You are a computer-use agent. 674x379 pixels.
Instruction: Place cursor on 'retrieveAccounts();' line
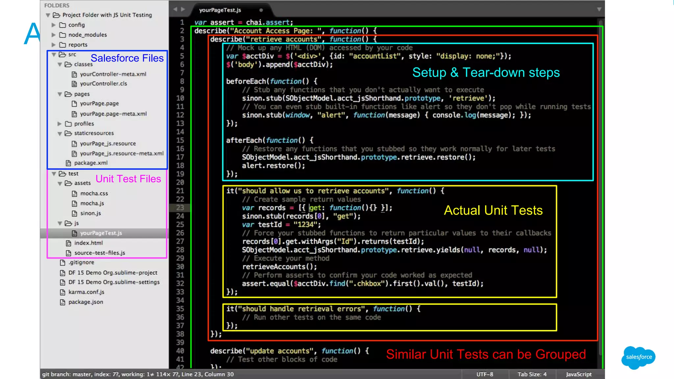[279, 267]
